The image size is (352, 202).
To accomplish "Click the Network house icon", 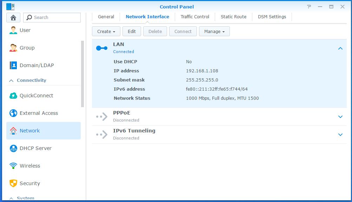I will click(x=13, y=131).
